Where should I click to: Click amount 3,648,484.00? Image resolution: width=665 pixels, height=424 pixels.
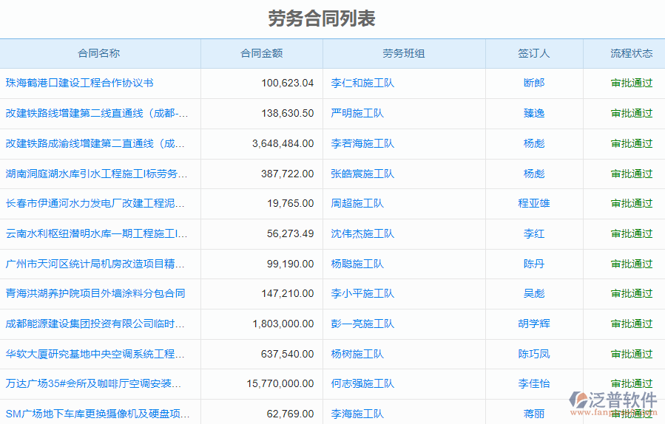tap(283, 143)
